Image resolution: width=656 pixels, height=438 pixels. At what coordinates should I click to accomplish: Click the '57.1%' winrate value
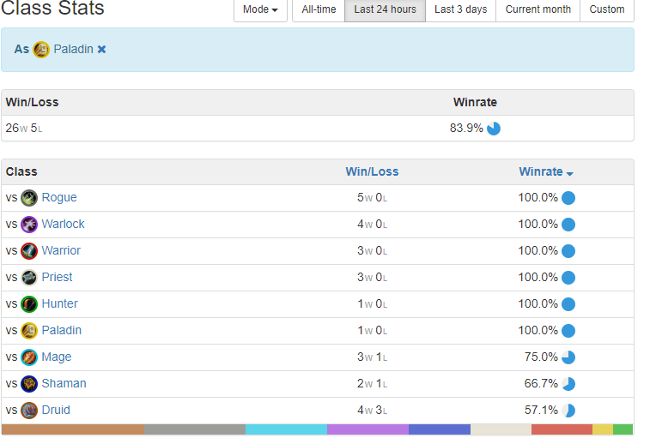[x=541, y=411]
